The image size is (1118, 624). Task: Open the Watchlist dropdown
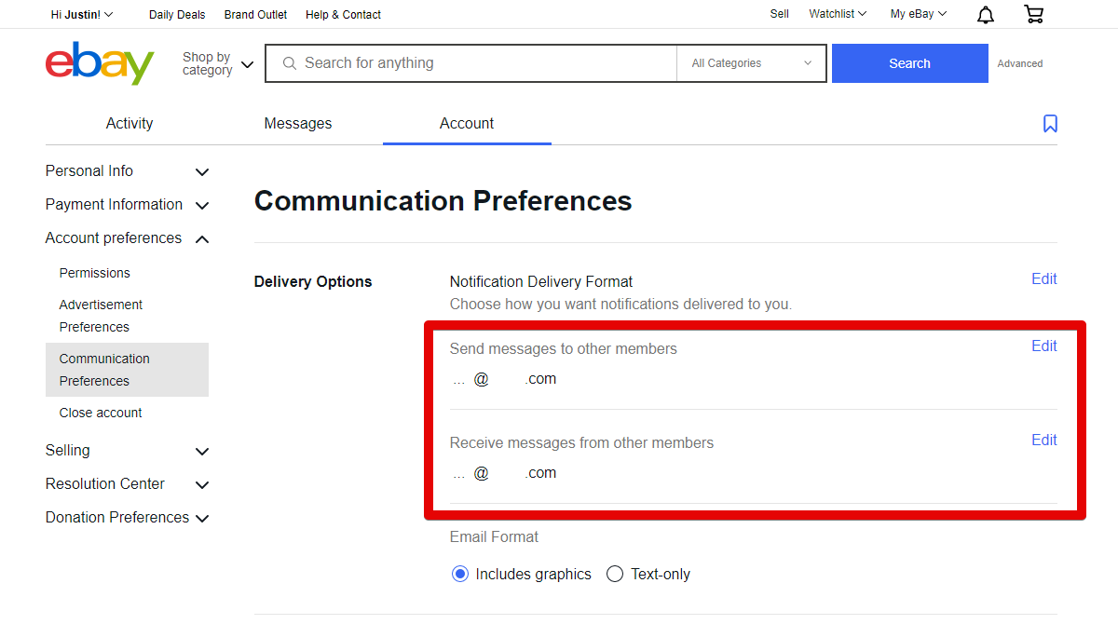tap(838, 14)
